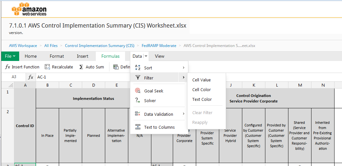The height and width of the screenshot is (166, 342).
Task: Click the Control ID header cell
Action: [25, 125]
